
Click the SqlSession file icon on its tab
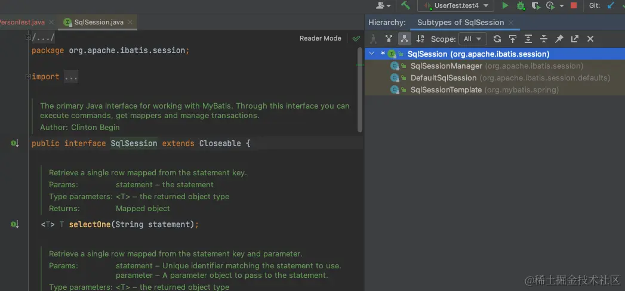click(68, 22)
